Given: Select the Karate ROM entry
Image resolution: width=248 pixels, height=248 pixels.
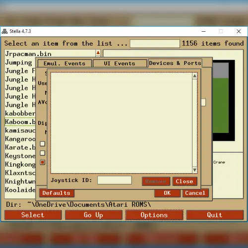Looking at the screenshot, I should 20,147.
